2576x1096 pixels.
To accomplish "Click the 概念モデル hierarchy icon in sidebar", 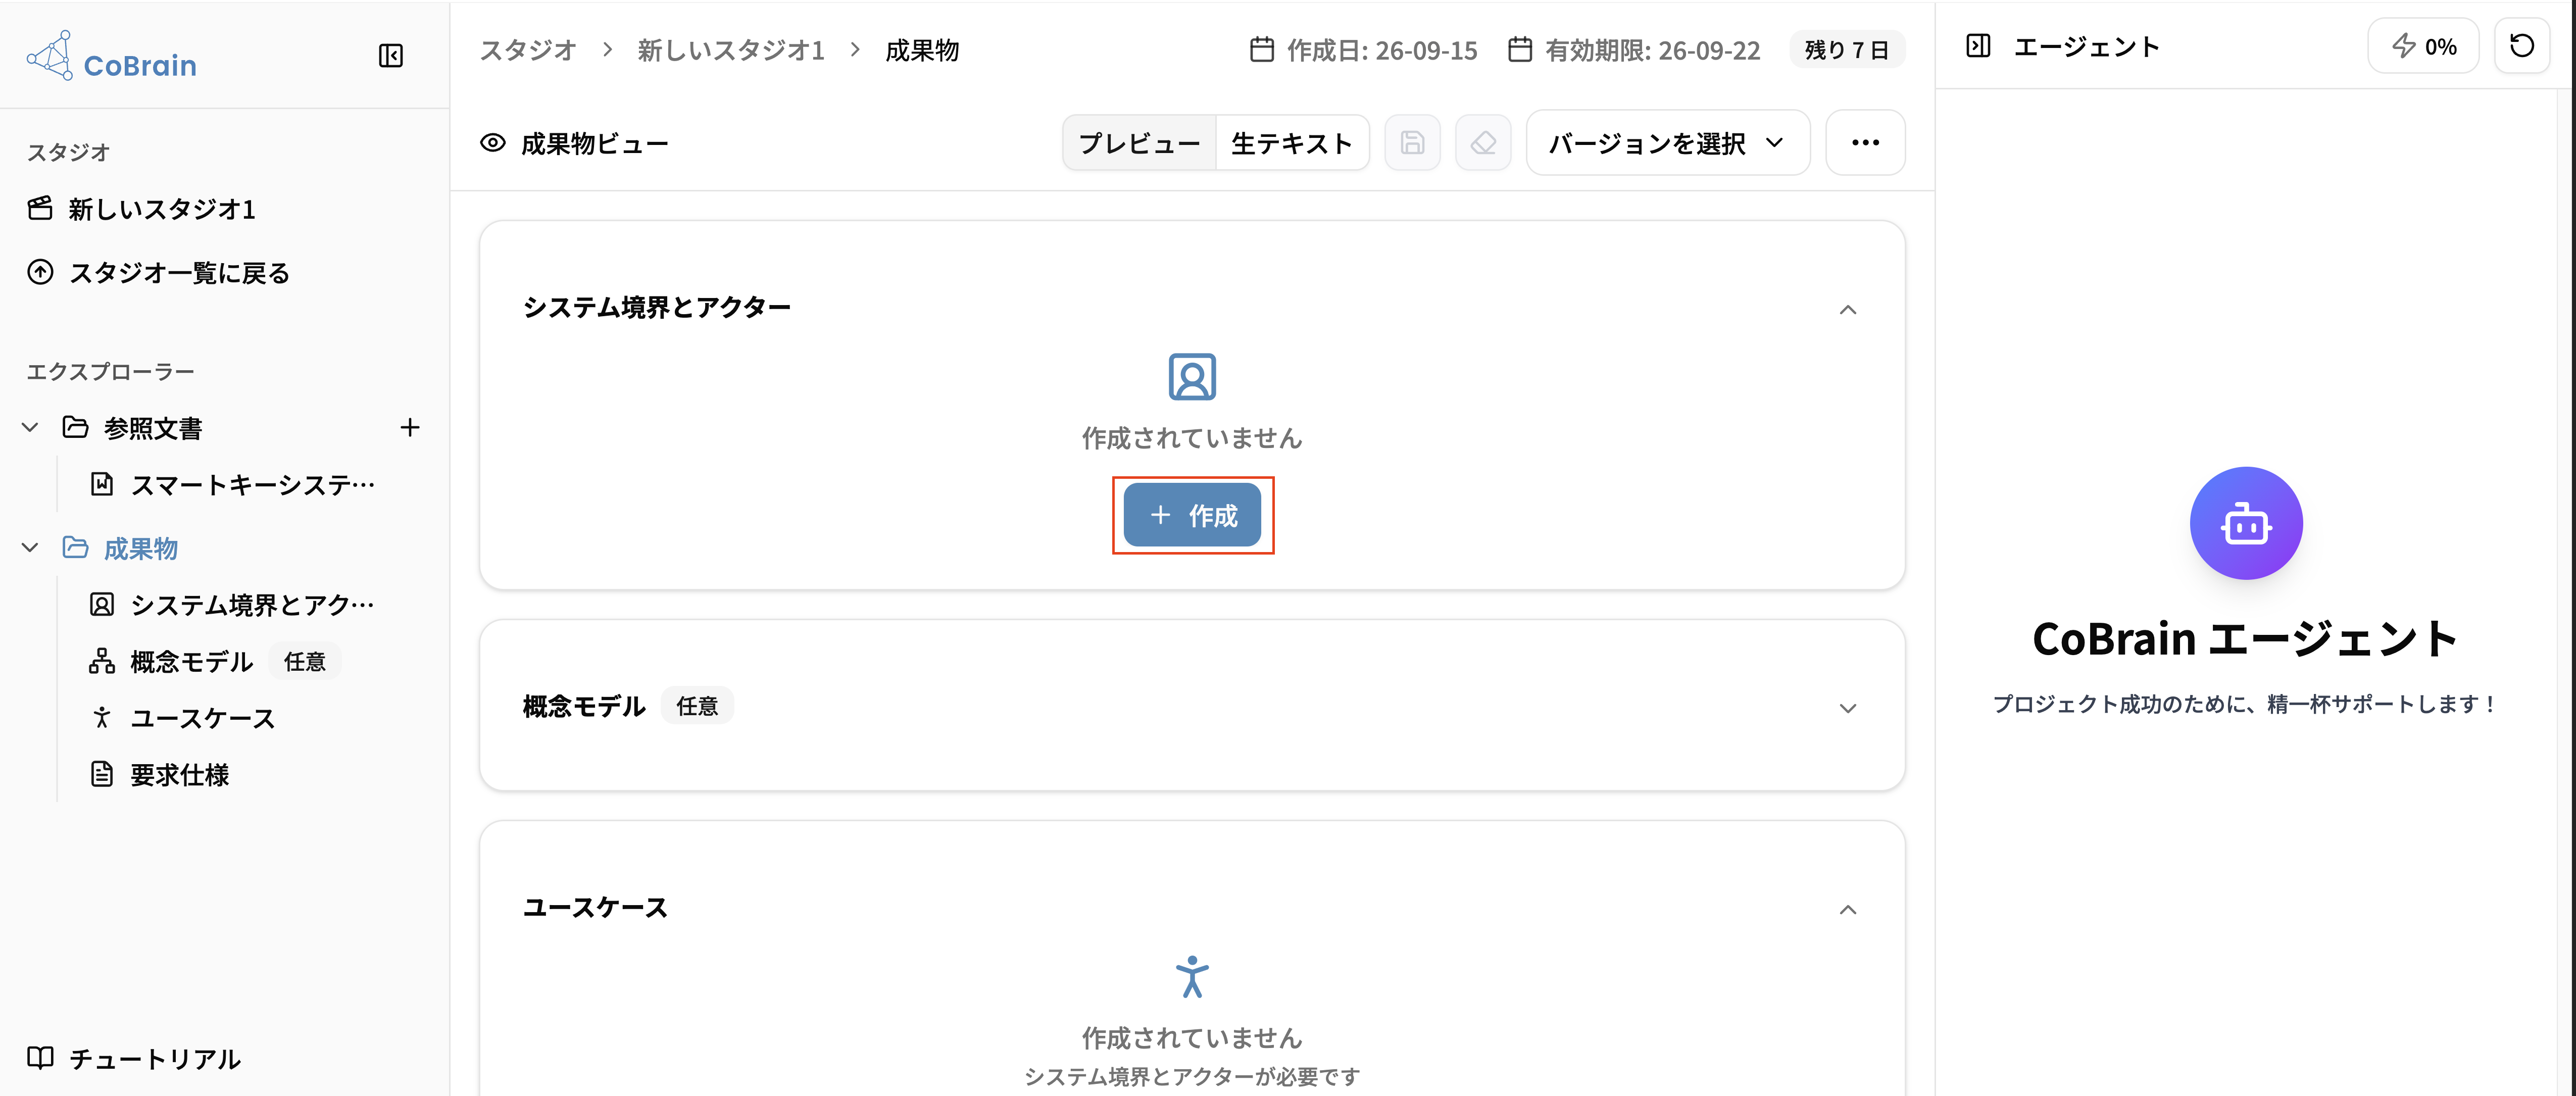I will click(102, 662).
